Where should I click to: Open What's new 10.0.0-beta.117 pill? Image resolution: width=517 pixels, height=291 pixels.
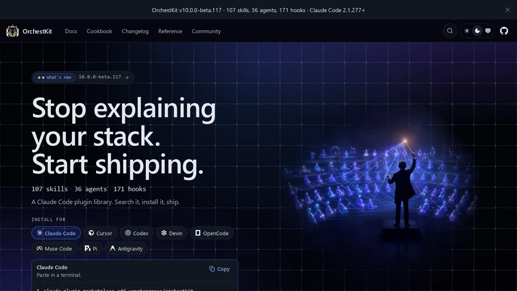coord(83,77)
